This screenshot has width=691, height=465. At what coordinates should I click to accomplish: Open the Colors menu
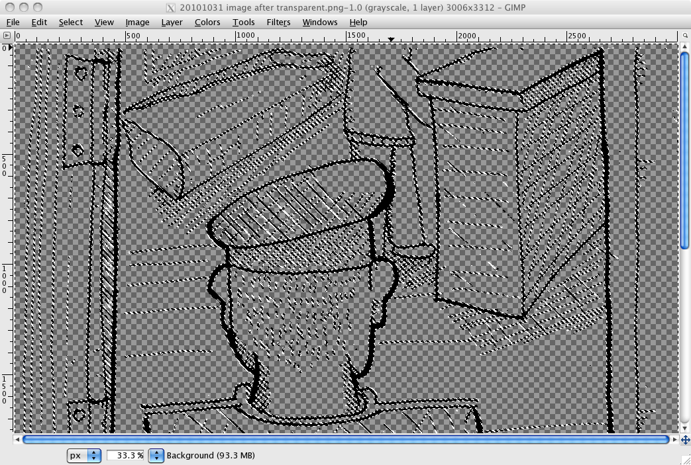[207, 22]
